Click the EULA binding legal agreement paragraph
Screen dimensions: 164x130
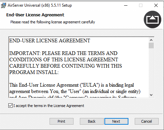[x=75, y=88]
